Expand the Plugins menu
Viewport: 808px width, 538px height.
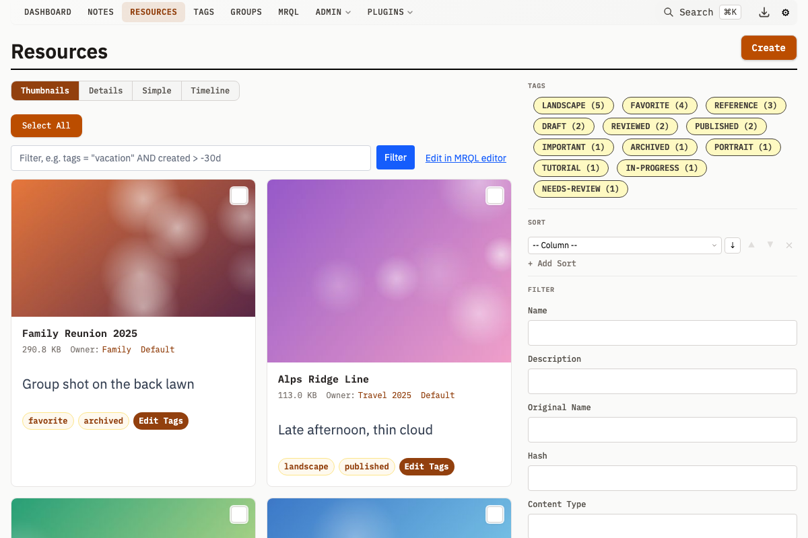pyautogui.click(x=390, y=12)
